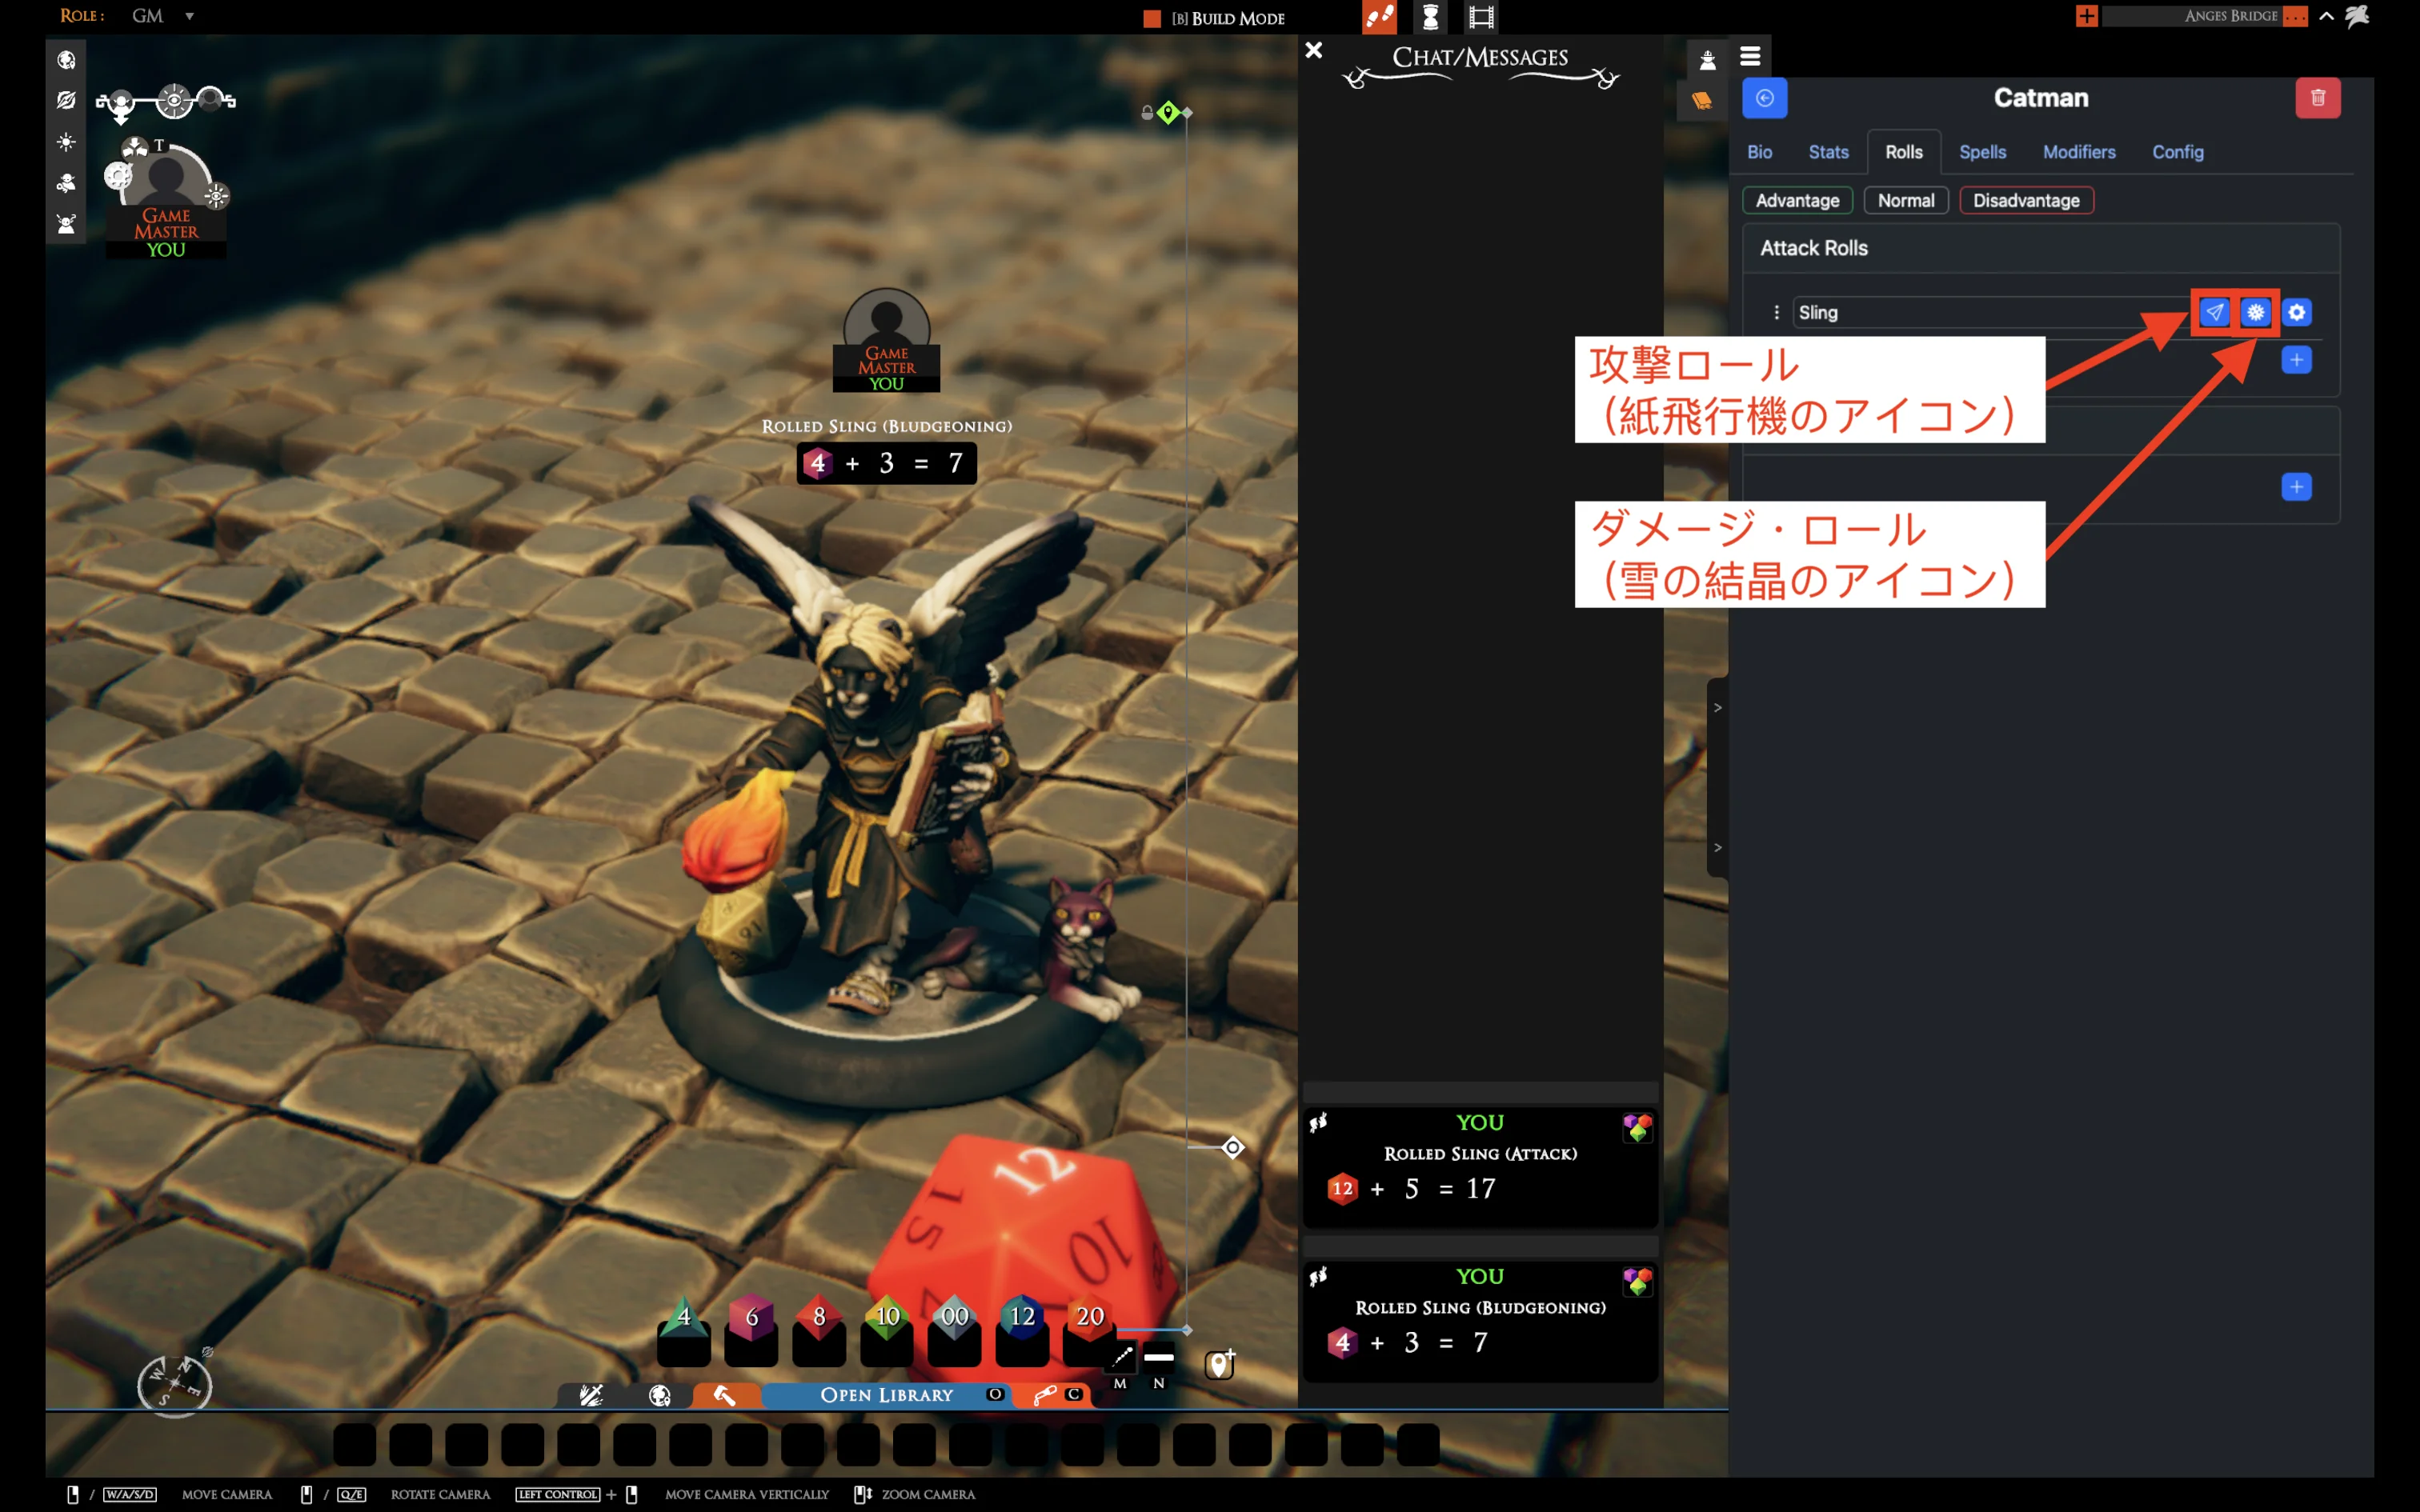Switch to the Spells tab
The height and width of the screenshot is (1512, 2420).
[x=1982, y=152]
